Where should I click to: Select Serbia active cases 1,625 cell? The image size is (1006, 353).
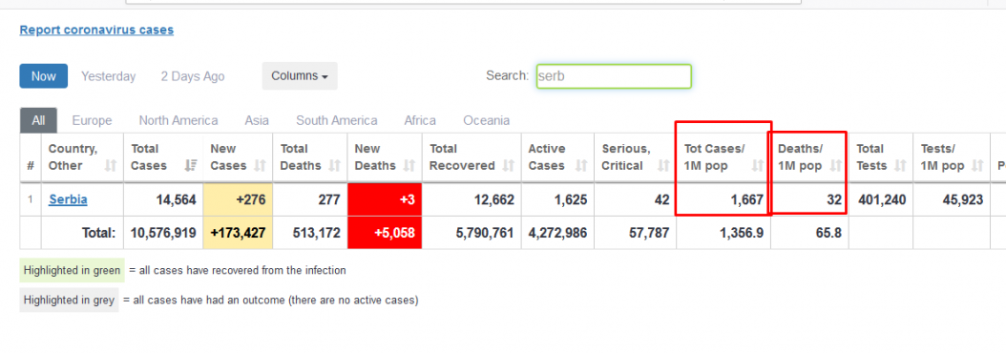(x=557, y=199)
